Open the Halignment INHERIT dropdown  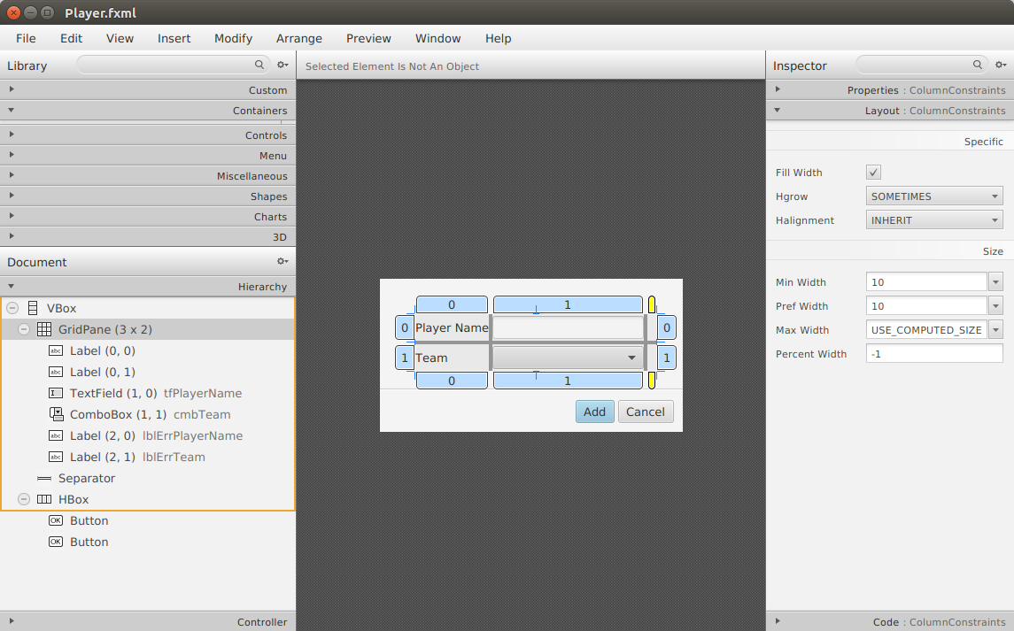click(933, 219)
